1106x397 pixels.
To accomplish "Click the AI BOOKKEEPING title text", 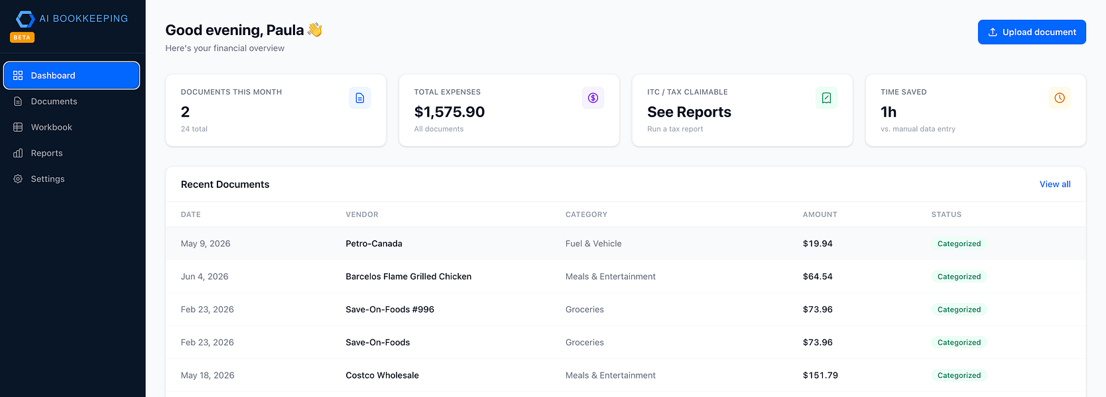I will 84,19.
